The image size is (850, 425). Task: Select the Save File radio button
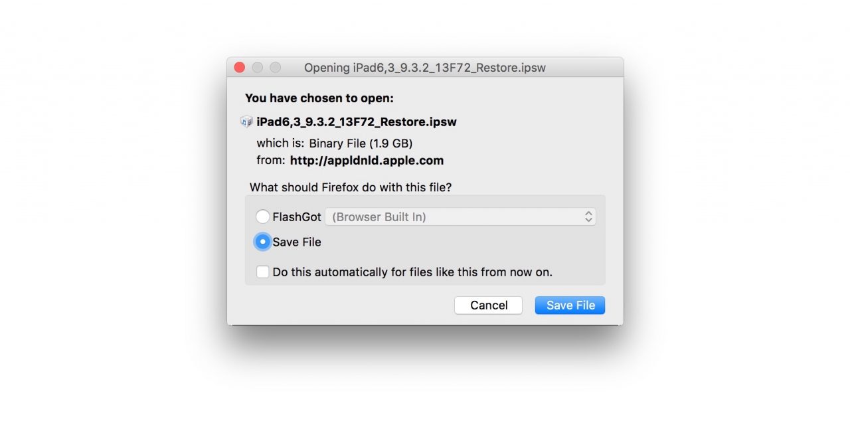click(x=263, y=242)
